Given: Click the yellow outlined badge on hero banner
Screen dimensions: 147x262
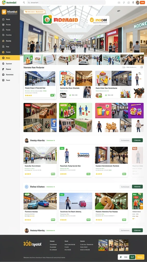Looking at the screenshot, I should coord(34,12).
